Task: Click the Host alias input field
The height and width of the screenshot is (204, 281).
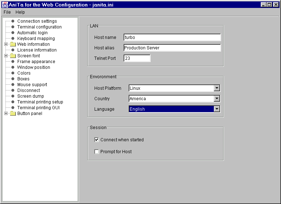Action: tap(172, 48)
